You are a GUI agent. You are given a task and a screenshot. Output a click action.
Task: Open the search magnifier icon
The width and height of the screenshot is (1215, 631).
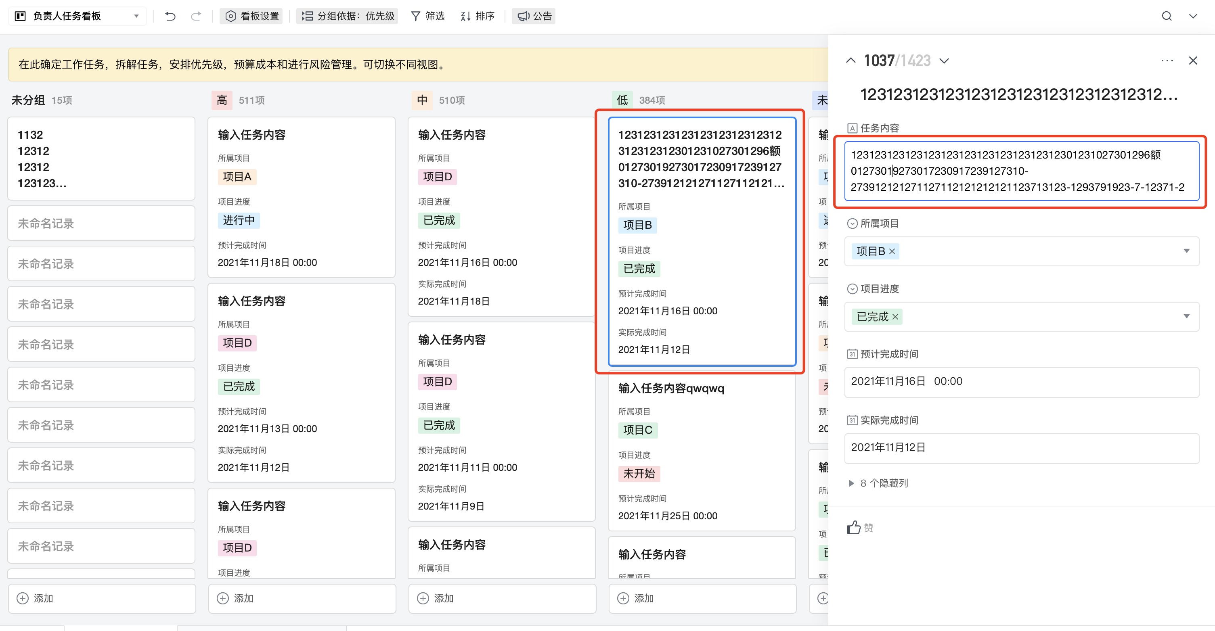[x=1167, y=17]
